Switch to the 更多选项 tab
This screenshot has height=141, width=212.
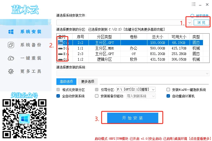[x=88, y=81]
